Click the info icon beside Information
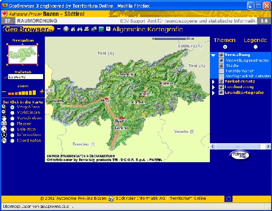This screenshot has height=211, width=272. (4, 135)
